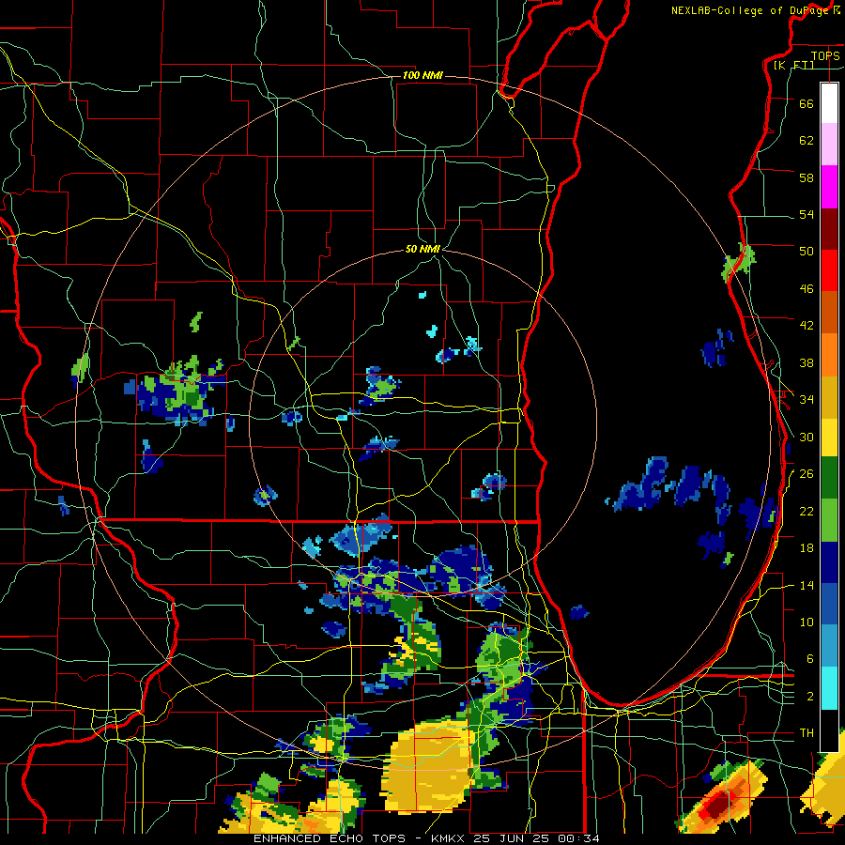Click the legend value '46'
The width and height of the screenshot is (845, 845).
807,289
